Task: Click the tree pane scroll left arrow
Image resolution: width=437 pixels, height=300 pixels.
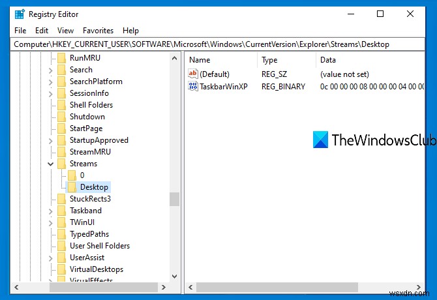Action: [x=16, y=287]
